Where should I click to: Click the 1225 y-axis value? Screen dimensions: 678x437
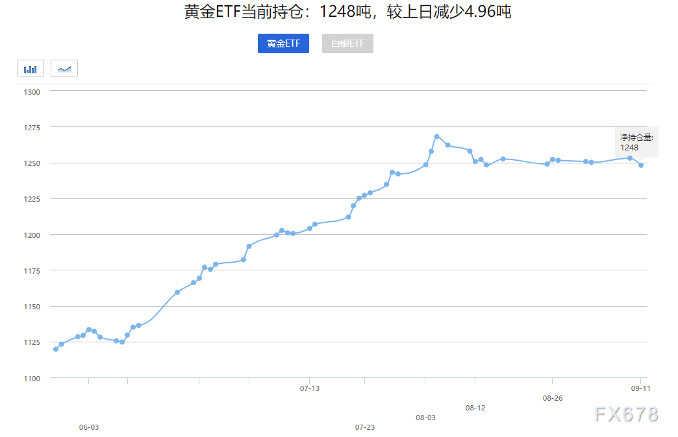(32, 199)
